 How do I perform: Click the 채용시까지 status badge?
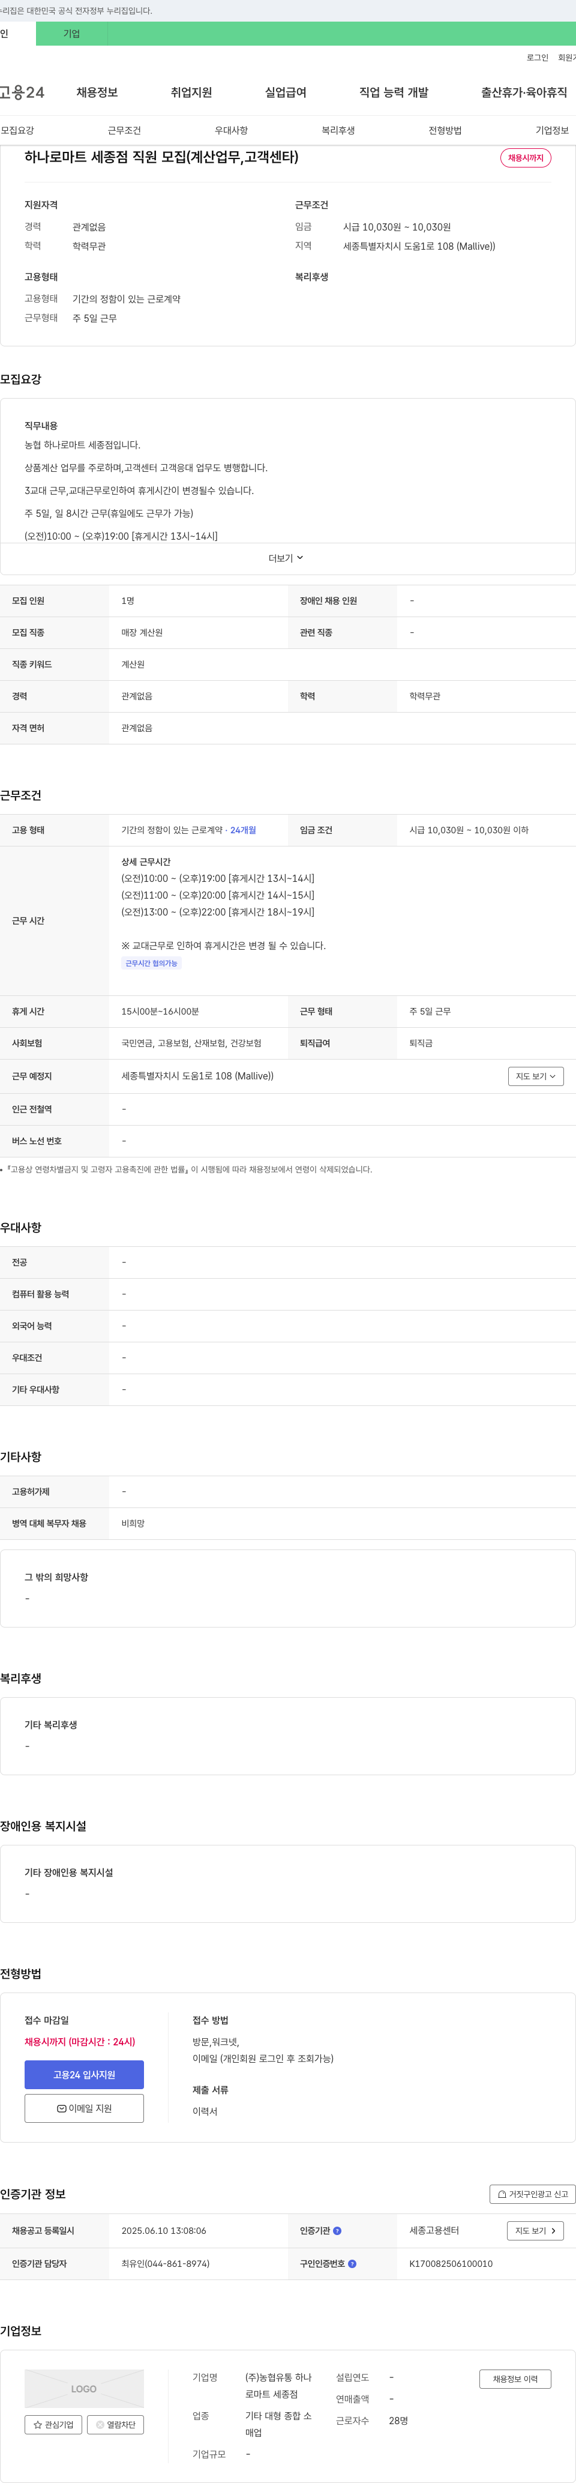[526, 158]
